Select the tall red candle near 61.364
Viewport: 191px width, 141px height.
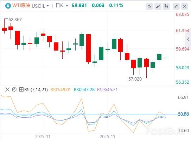(x=88, y=48)
